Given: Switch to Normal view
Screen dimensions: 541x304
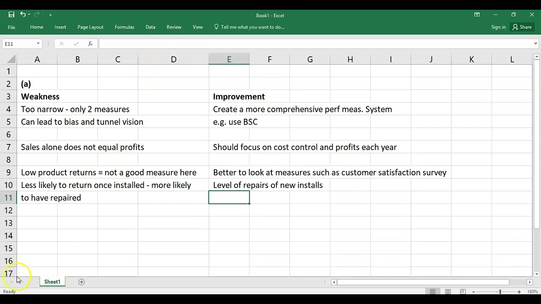Looking at the screenshot, I should 433,292.
